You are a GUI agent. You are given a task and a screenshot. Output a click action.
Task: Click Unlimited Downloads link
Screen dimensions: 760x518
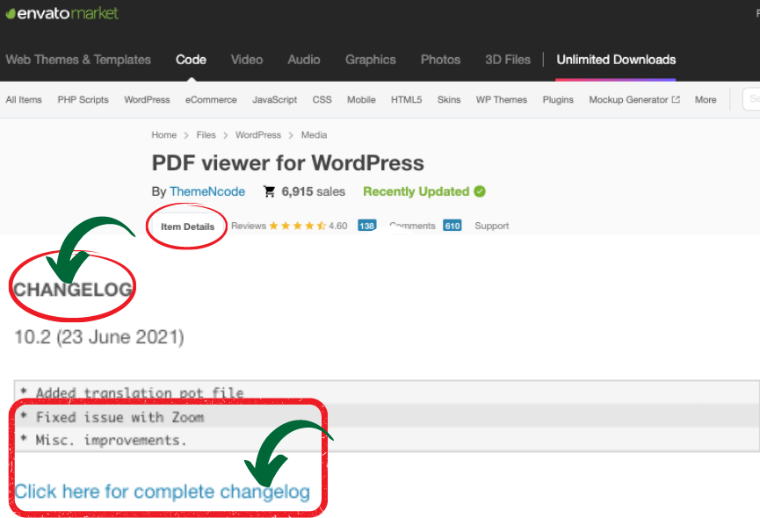616,60
